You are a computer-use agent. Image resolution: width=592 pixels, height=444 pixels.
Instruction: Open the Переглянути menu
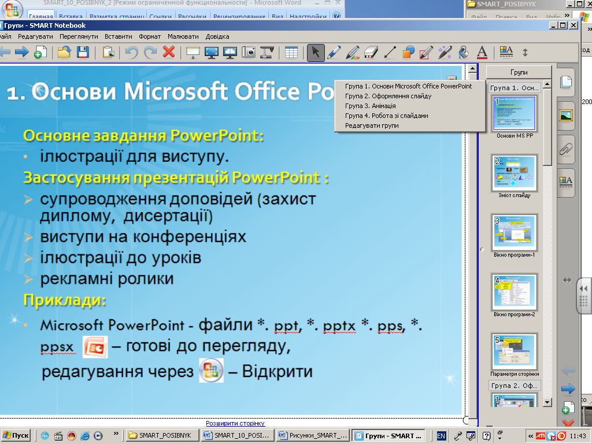tap(79, 36)
